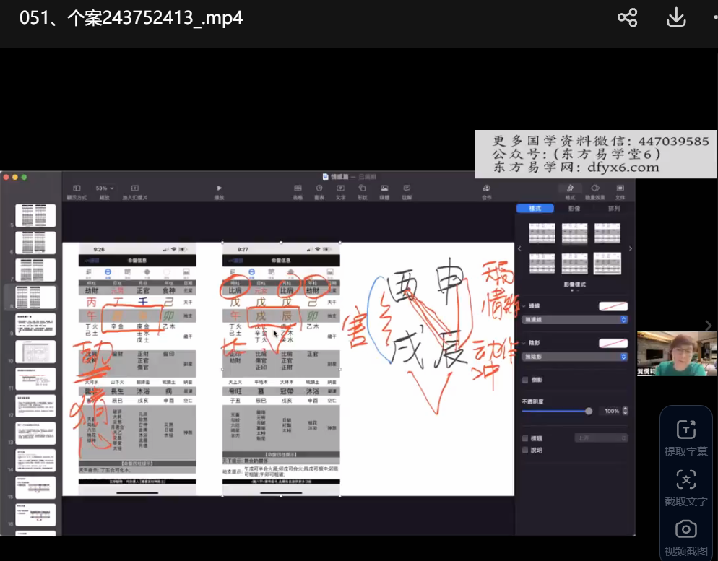Viewport: 718px width, 561px height.
Task: Click next arrow beside image style thumbnails
Action: (x=630, y=249)
